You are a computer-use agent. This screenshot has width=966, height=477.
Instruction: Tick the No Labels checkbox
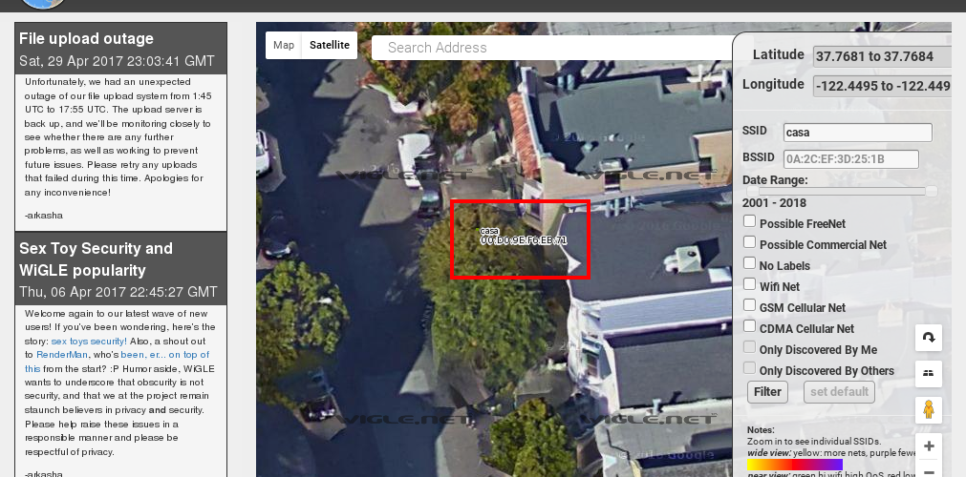pos(749,262)
